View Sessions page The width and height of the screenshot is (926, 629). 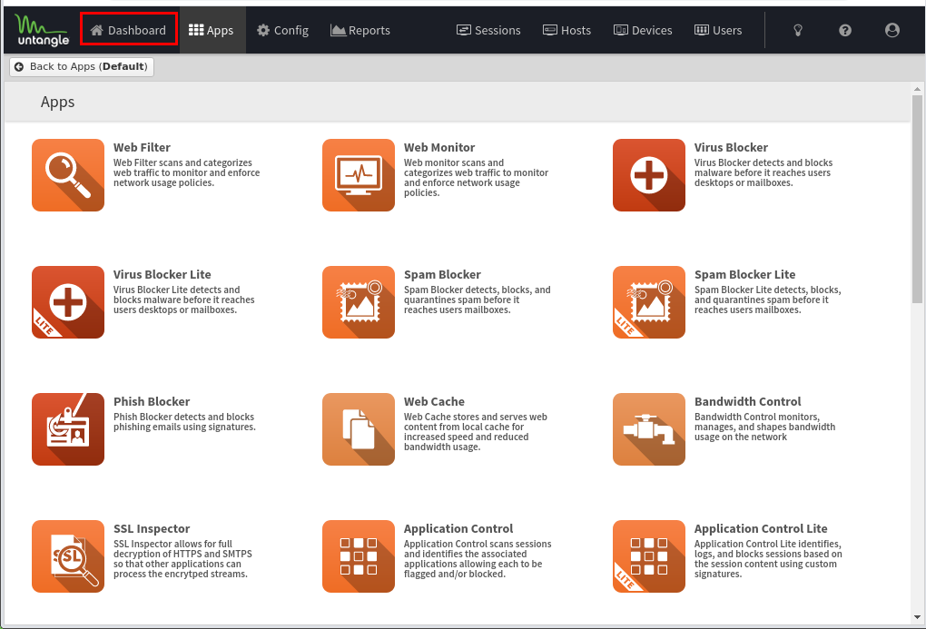(488, 30)
